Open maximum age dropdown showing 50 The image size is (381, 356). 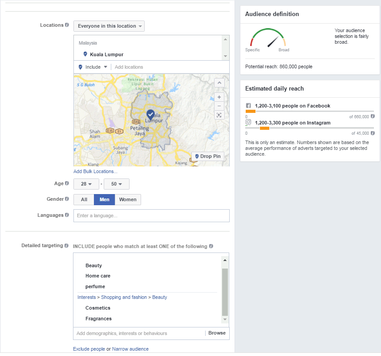tap(116, 184)
